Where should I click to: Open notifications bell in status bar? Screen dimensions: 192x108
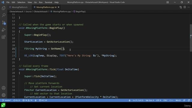click(x=189, y=100)
